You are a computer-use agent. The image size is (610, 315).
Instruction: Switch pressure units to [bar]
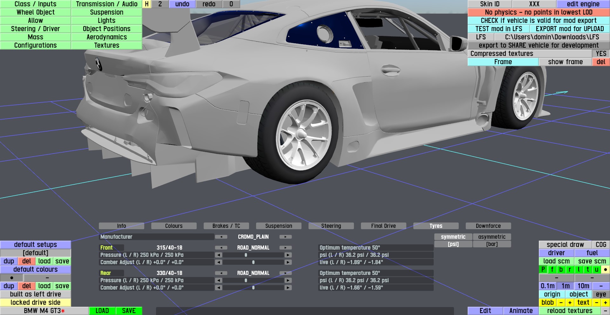point(492,244)
